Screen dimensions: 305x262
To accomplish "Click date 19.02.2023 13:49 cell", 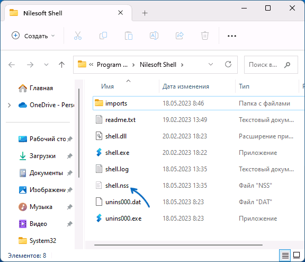I will 185,120.
